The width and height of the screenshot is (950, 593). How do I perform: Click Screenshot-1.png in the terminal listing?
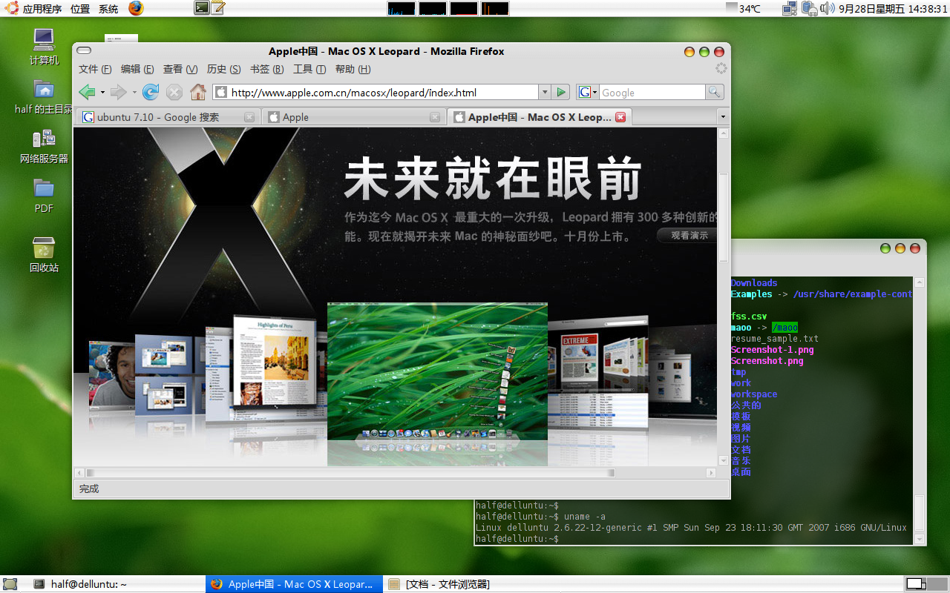point(772,349)
